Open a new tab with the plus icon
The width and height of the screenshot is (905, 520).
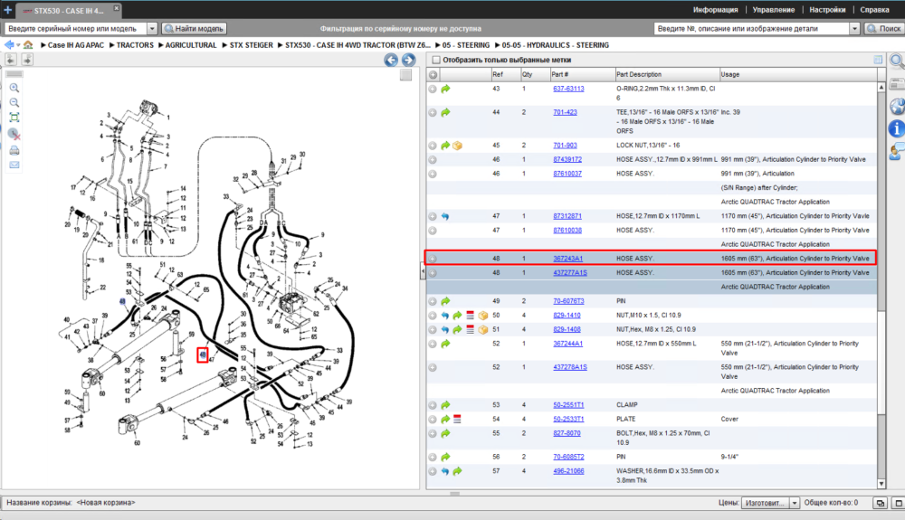(x=7, y=10)
